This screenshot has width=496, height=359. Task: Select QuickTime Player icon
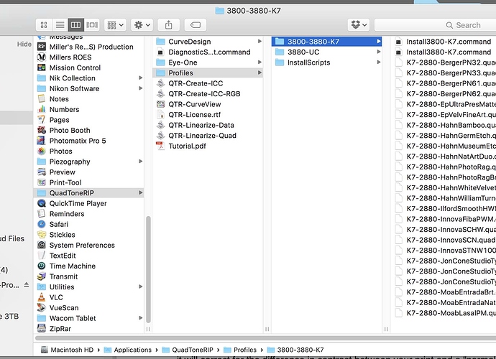[x=42, y=203]
